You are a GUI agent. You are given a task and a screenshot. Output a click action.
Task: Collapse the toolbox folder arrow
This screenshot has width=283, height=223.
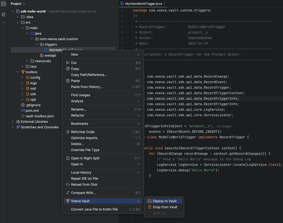point(18,72)
